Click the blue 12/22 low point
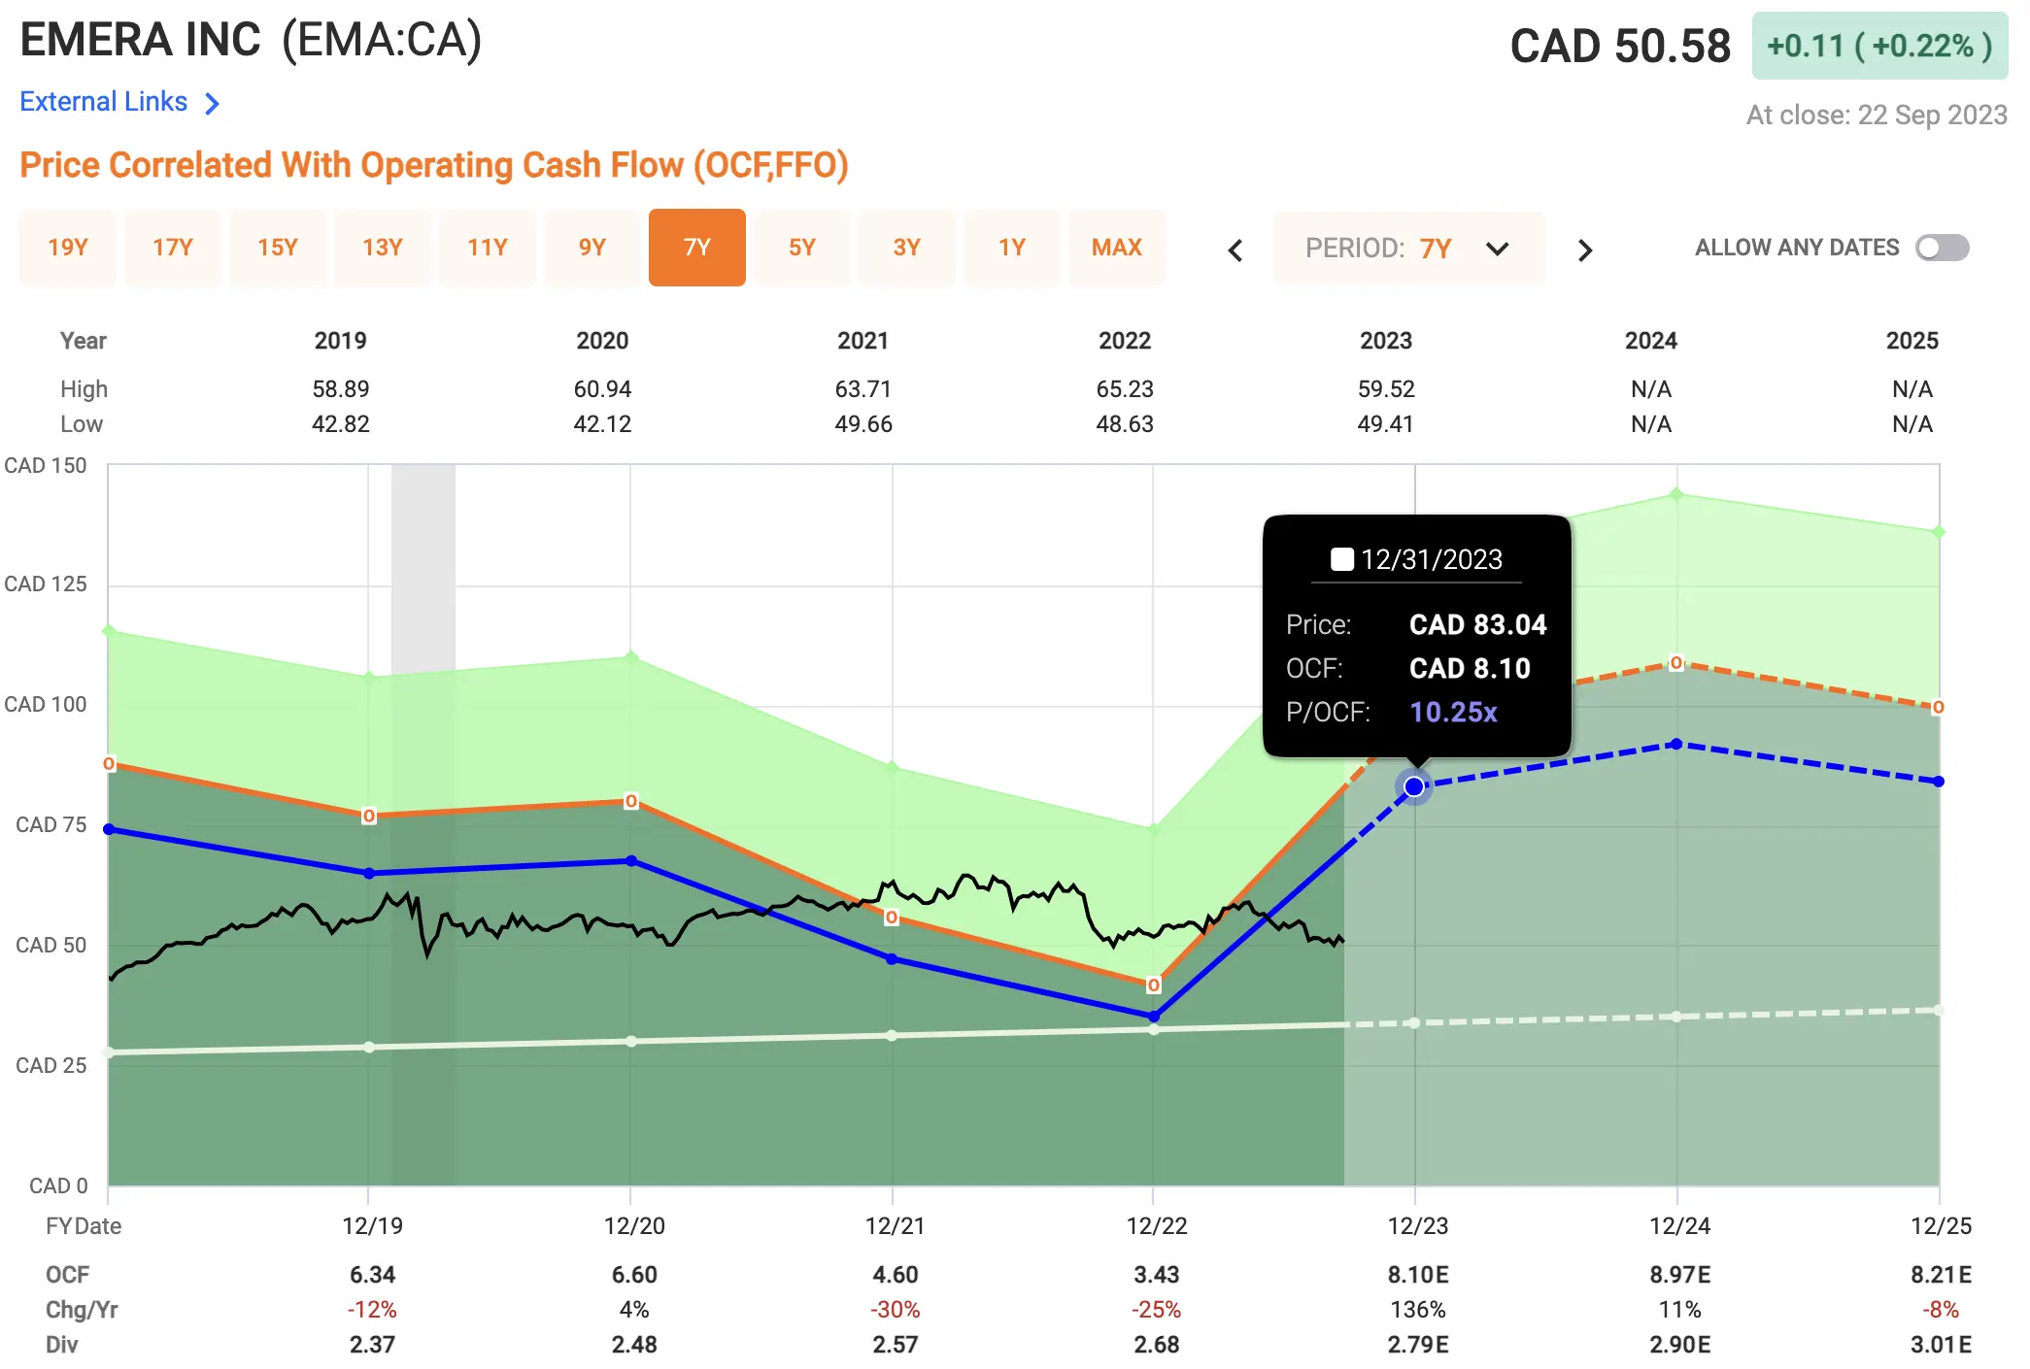 (x=1154, y=1017)
